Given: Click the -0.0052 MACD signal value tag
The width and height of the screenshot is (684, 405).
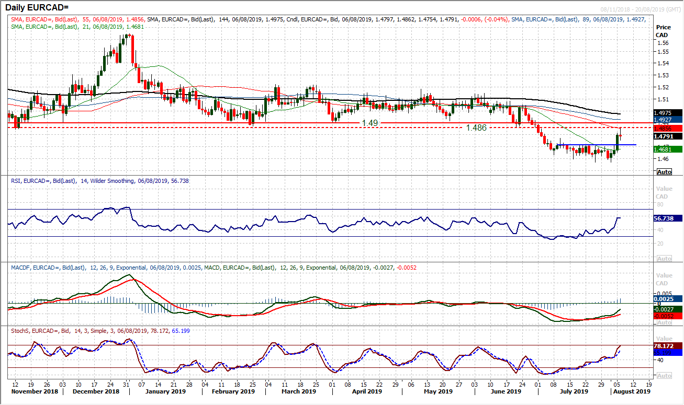Looking at the screenshot, I should pyautogui.click(x=668, y=316).
